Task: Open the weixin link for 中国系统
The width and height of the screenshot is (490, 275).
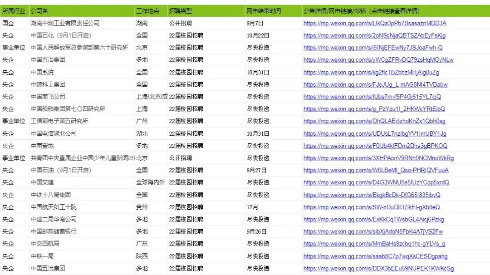Action: [371, 72]
